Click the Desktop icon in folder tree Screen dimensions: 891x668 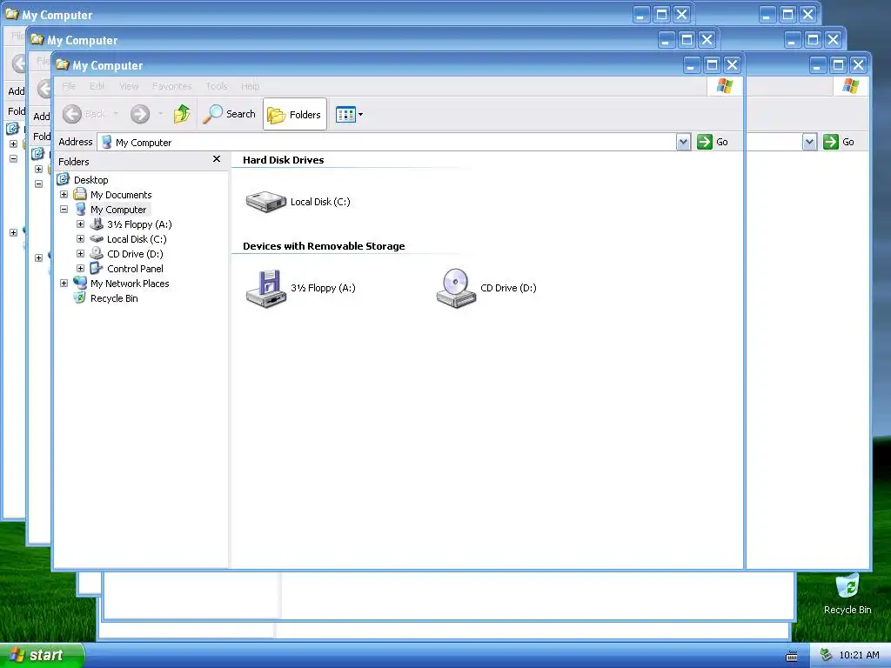pos(63,179)
